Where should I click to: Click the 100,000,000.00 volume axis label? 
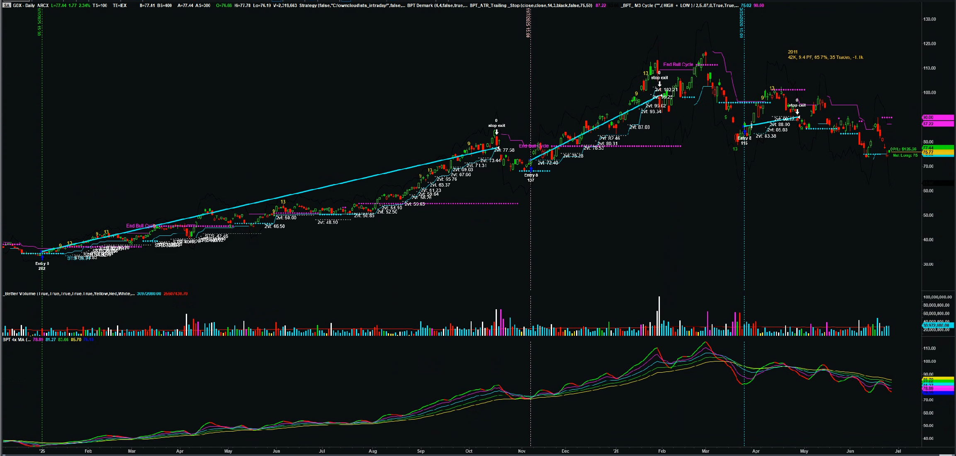[x=937, y=297]
